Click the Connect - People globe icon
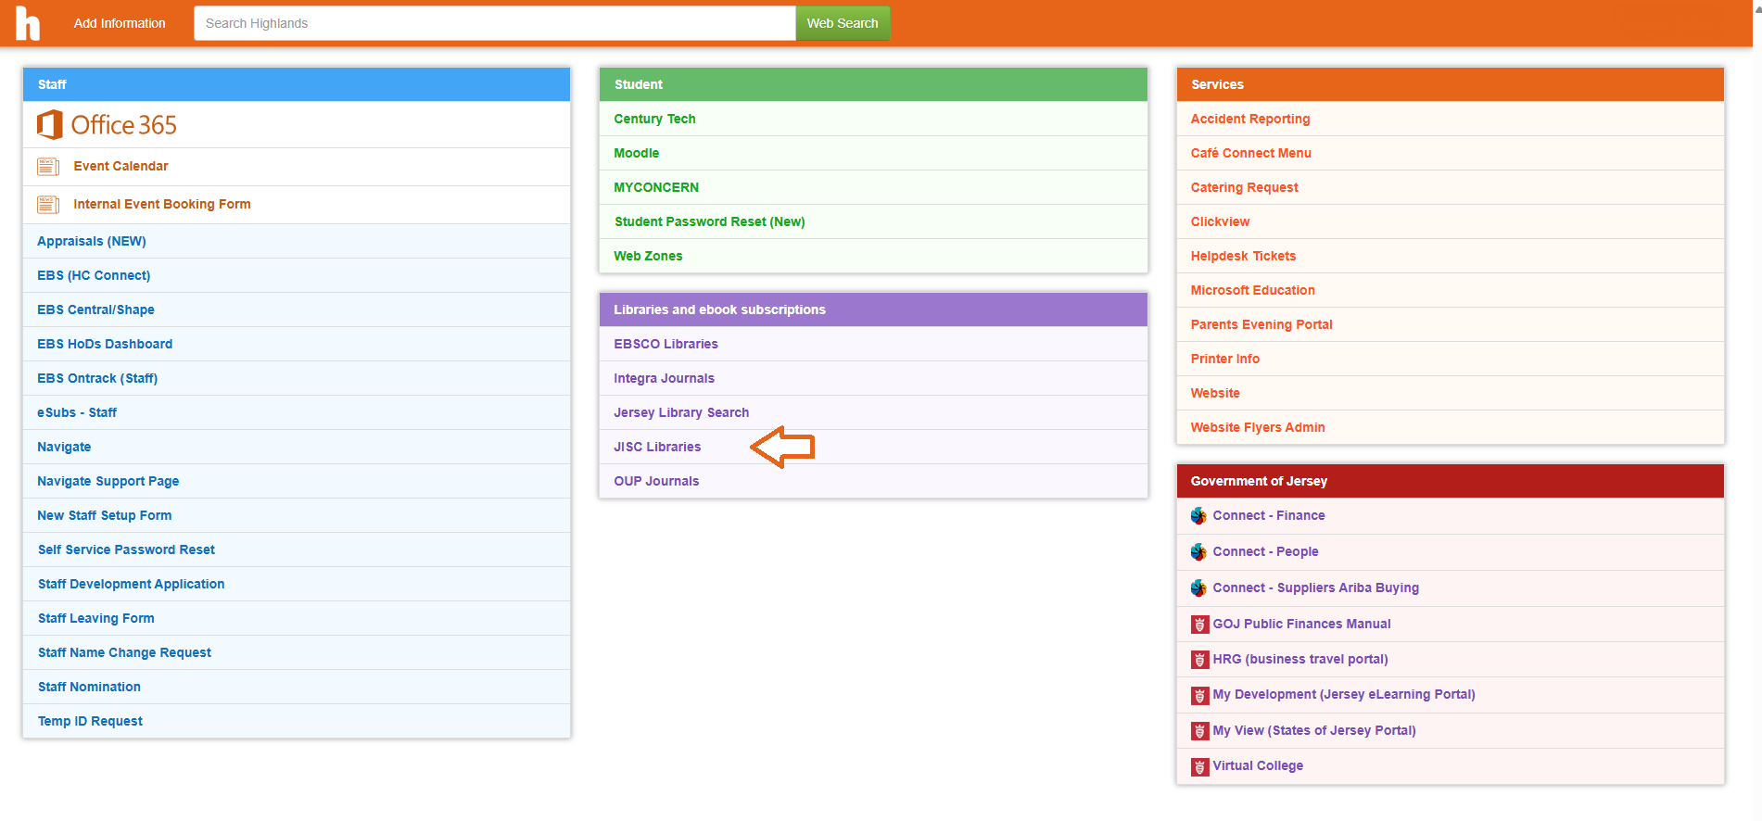Image resolution: width=1762 pixels, height=821 pixels. (x=1198, y=552)
